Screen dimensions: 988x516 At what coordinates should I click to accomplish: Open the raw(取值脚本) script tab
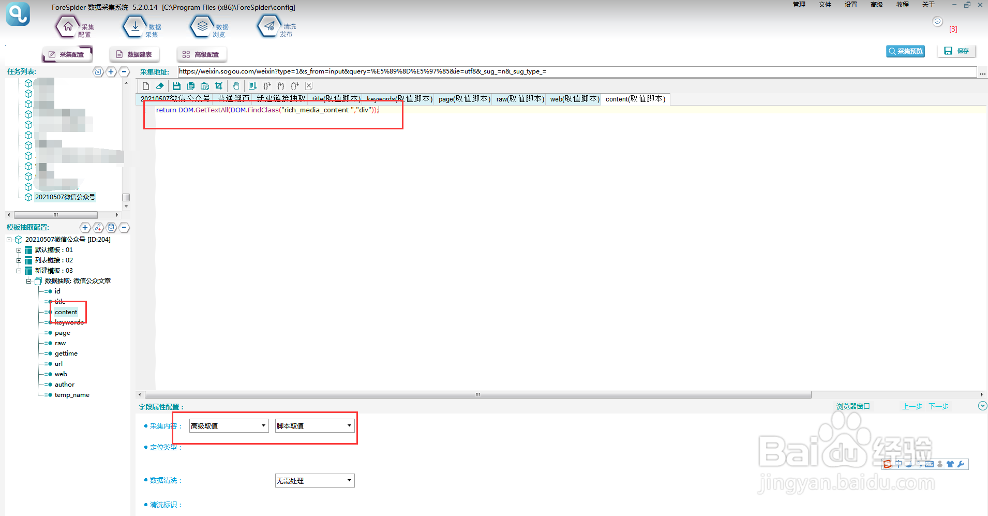(x=520, y=99)
